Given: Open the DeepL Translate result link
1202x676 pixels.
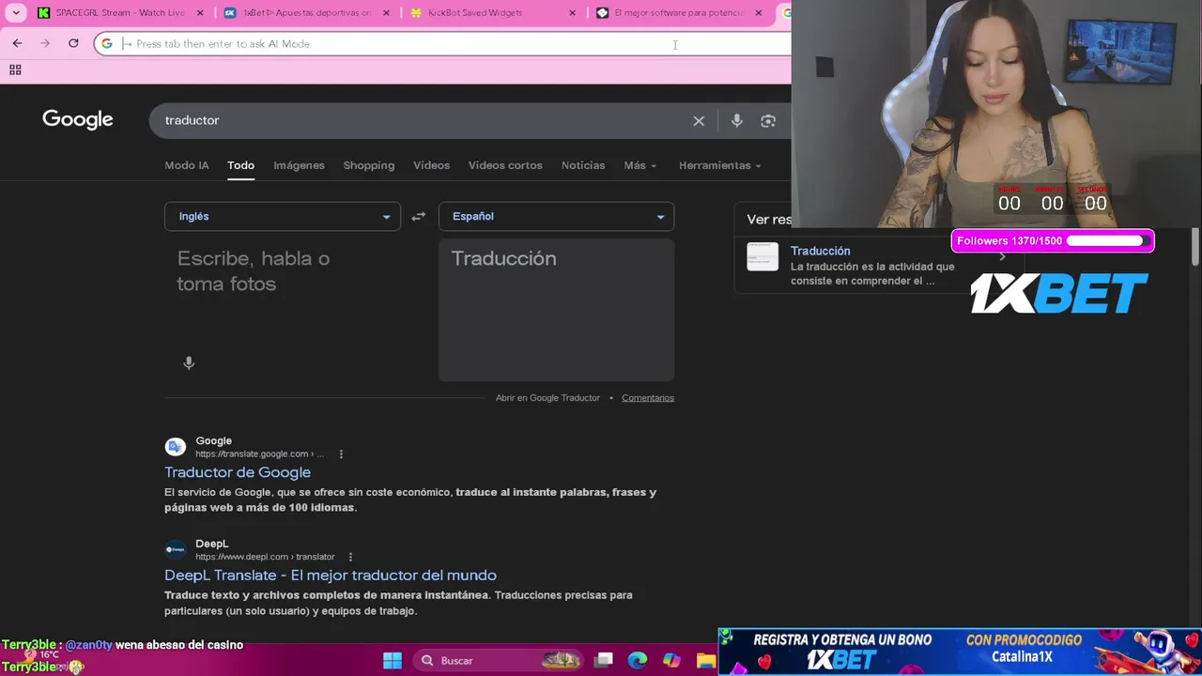Looking at the screenshot, I should (331, 575).
